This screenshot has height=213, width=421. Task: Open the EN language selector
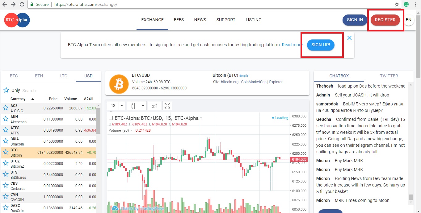[x=409, y=20]
